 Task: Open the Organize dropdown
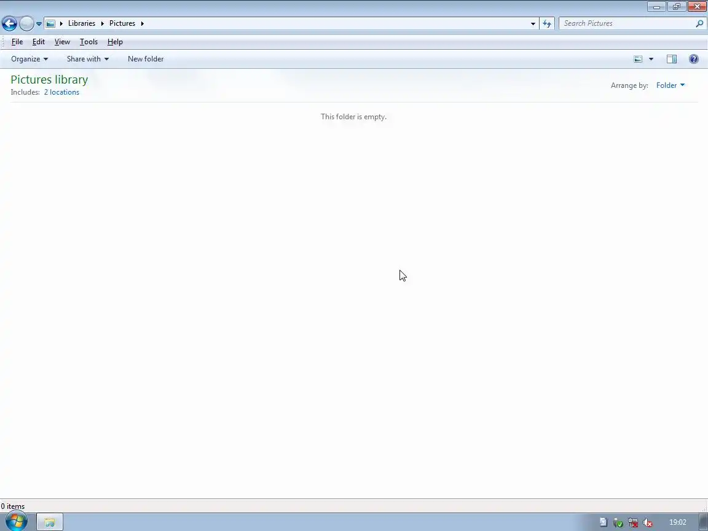tap(29, 59)
